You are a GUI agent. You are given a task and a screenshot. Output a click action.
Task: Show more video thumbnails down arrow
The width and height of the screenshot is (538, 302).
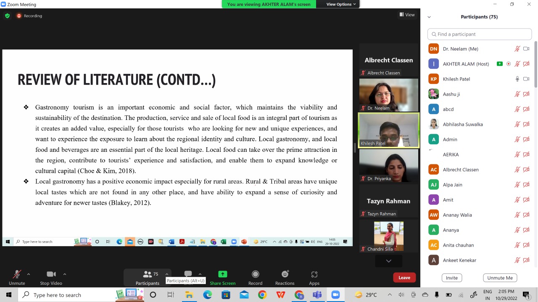[388, 261]
